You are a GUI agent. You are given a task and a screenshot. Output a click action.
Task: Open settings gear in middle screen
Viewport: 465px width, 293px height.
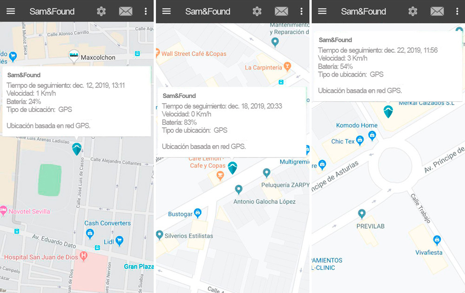point(257,11)
